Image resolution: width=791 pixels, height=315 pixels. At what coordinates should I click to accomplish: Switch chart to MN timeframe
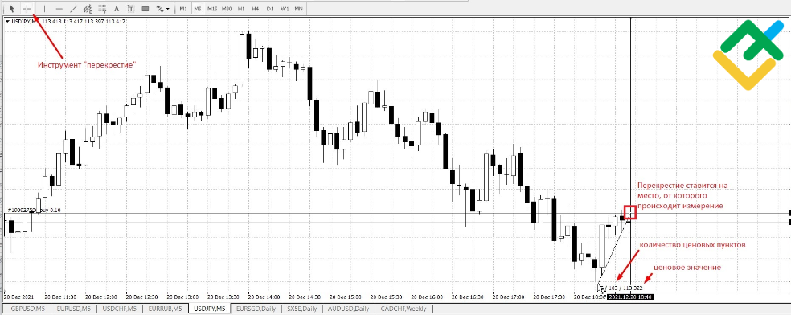299,9
